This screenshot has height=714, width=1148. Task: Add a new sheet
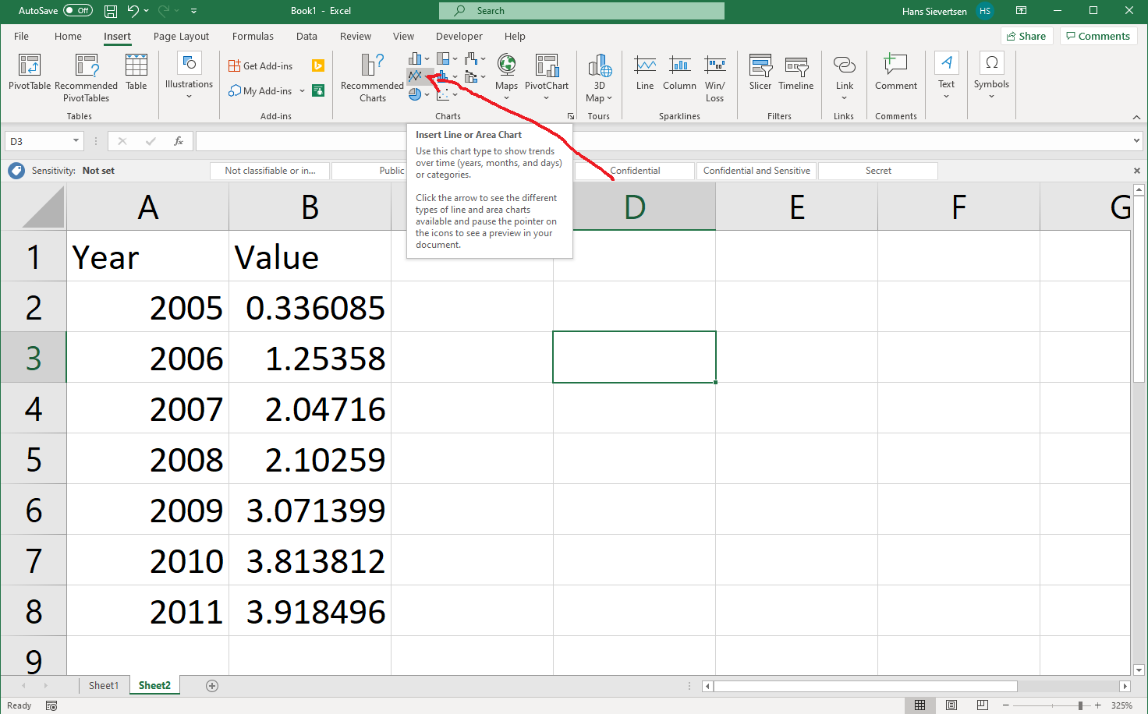coord(212,686)
